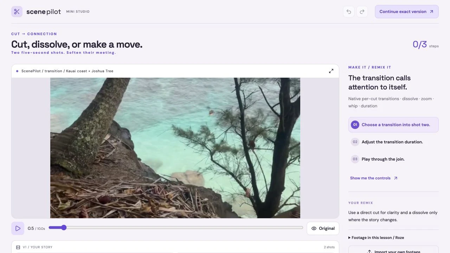
Task: Click the '0.5 / 10.0s' time readout
Action: point(36,228)
